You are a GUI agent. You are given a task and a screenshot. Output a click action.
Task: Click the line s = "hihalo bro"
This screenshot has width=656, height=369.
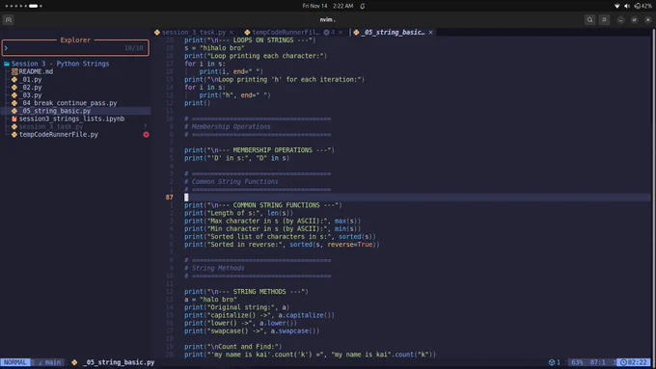tap(214, 48)
